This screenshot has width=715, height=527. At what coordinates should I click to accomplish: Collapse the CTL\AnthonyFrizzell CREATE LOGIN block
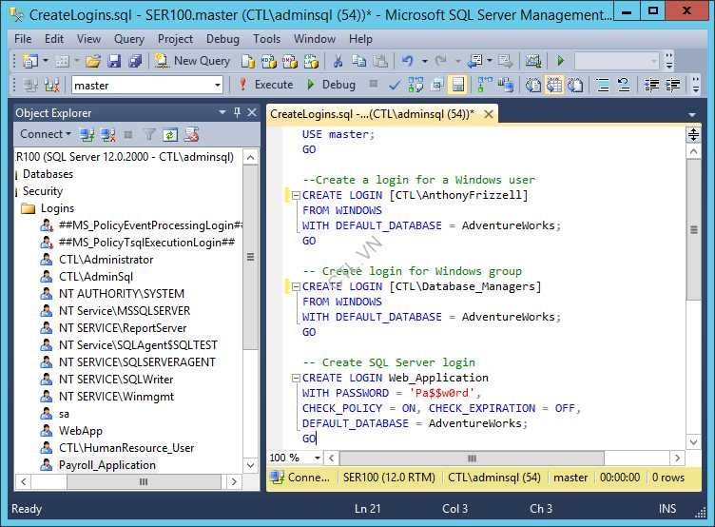pos(296,195)
